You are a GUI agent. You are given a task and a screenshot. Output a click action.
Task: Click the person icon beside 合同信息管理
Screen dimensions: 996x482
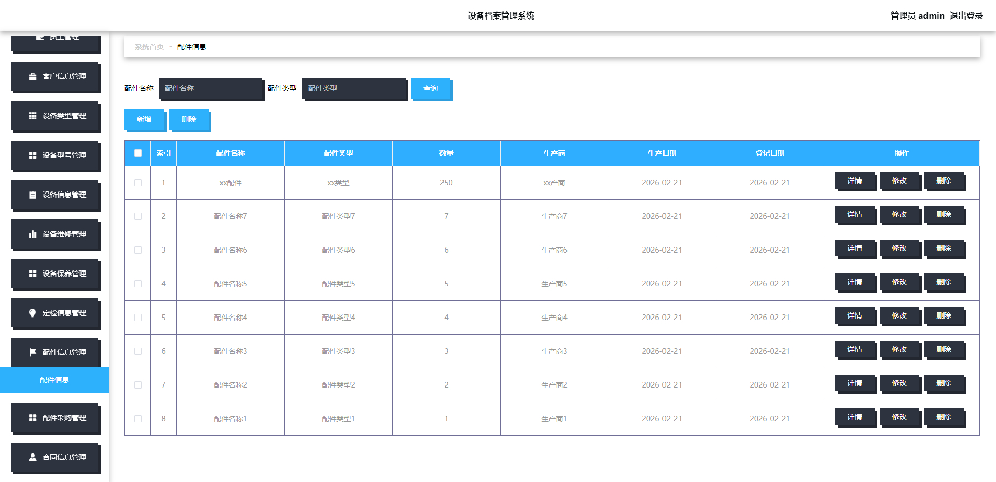pos(33,457)
